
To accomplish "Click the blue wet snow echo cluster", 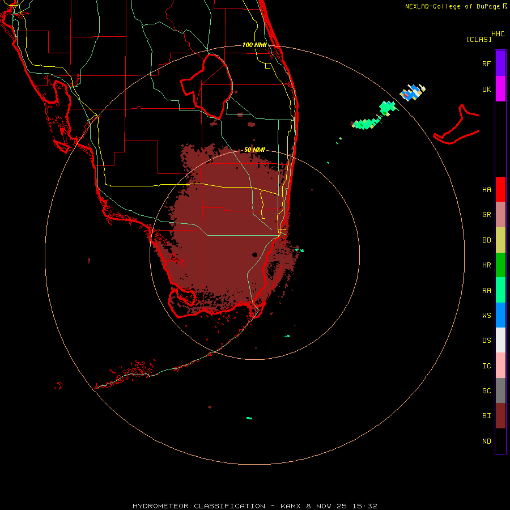I will pyautogui.click(x=412, y=92).
